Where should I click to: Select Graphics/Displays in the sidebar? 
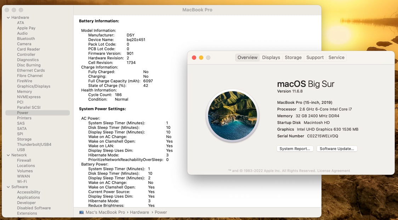[34, 86]
